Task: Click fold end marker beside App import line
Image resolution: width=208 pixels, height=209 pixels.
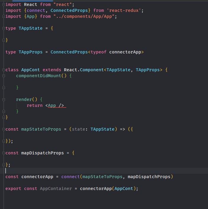Action: coord(4,16)
